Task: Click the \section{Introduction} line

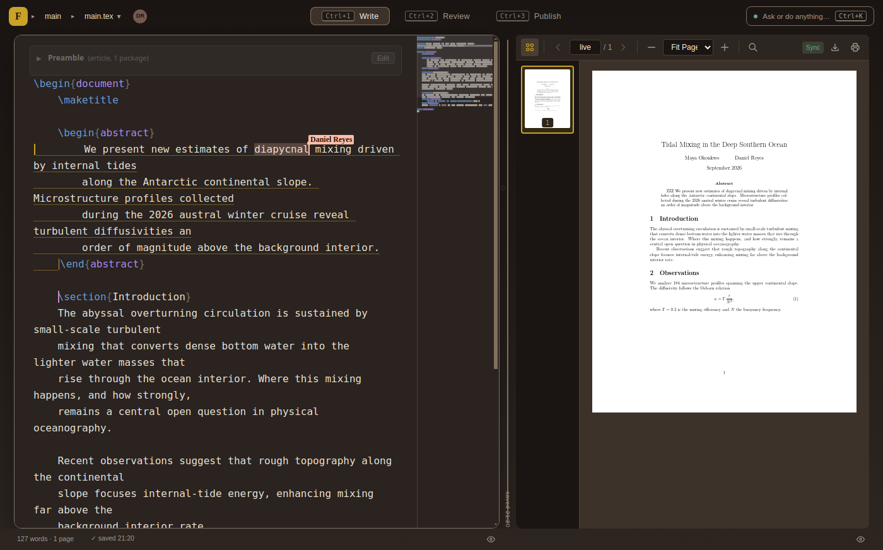Action: (124, 296)
